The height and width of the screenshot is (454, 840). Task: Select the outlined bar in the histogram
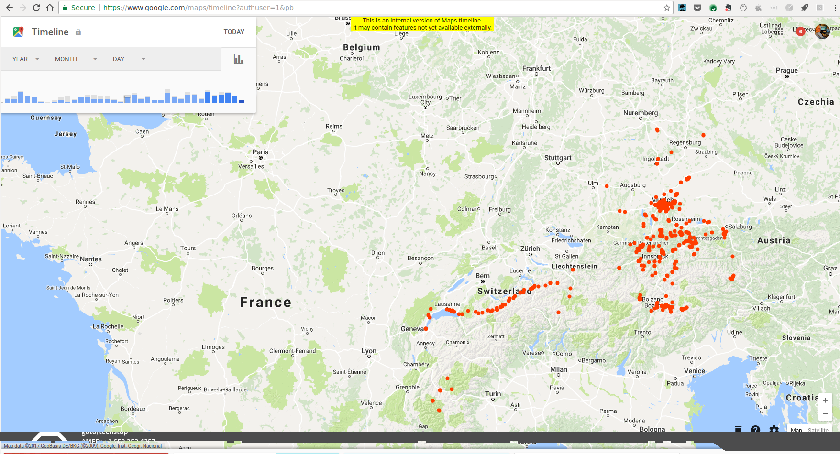[x=127, y=99]
